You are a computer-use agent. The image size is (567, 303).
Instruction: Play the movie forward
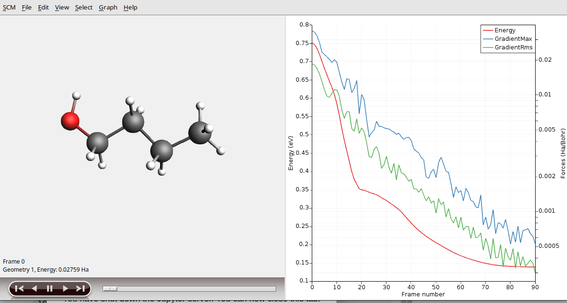click(65, 288)
